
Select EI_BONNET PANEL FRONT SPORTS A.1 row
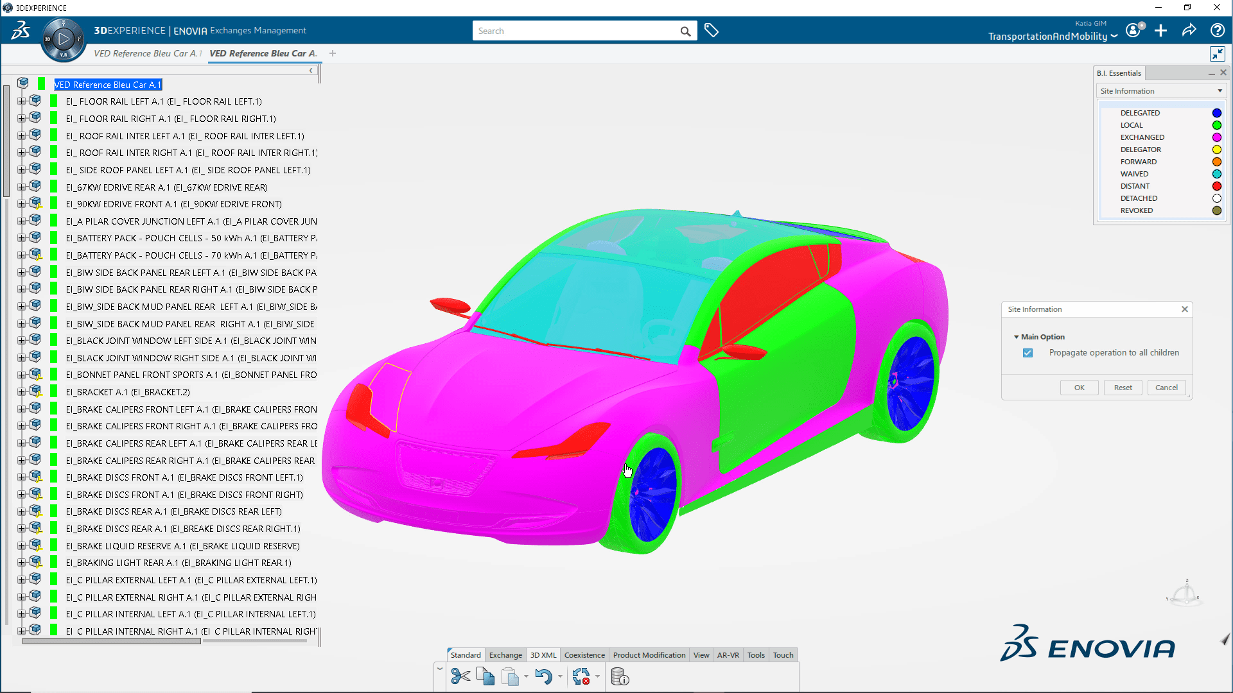pyautogui.click(x=191, y=375)
